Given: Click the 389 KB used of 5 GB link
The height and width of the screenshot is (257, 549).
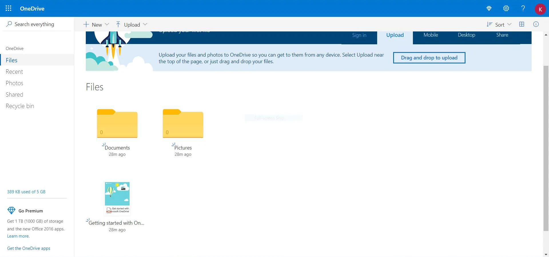Looking at the screenshot, I should [x=26, y=192].
